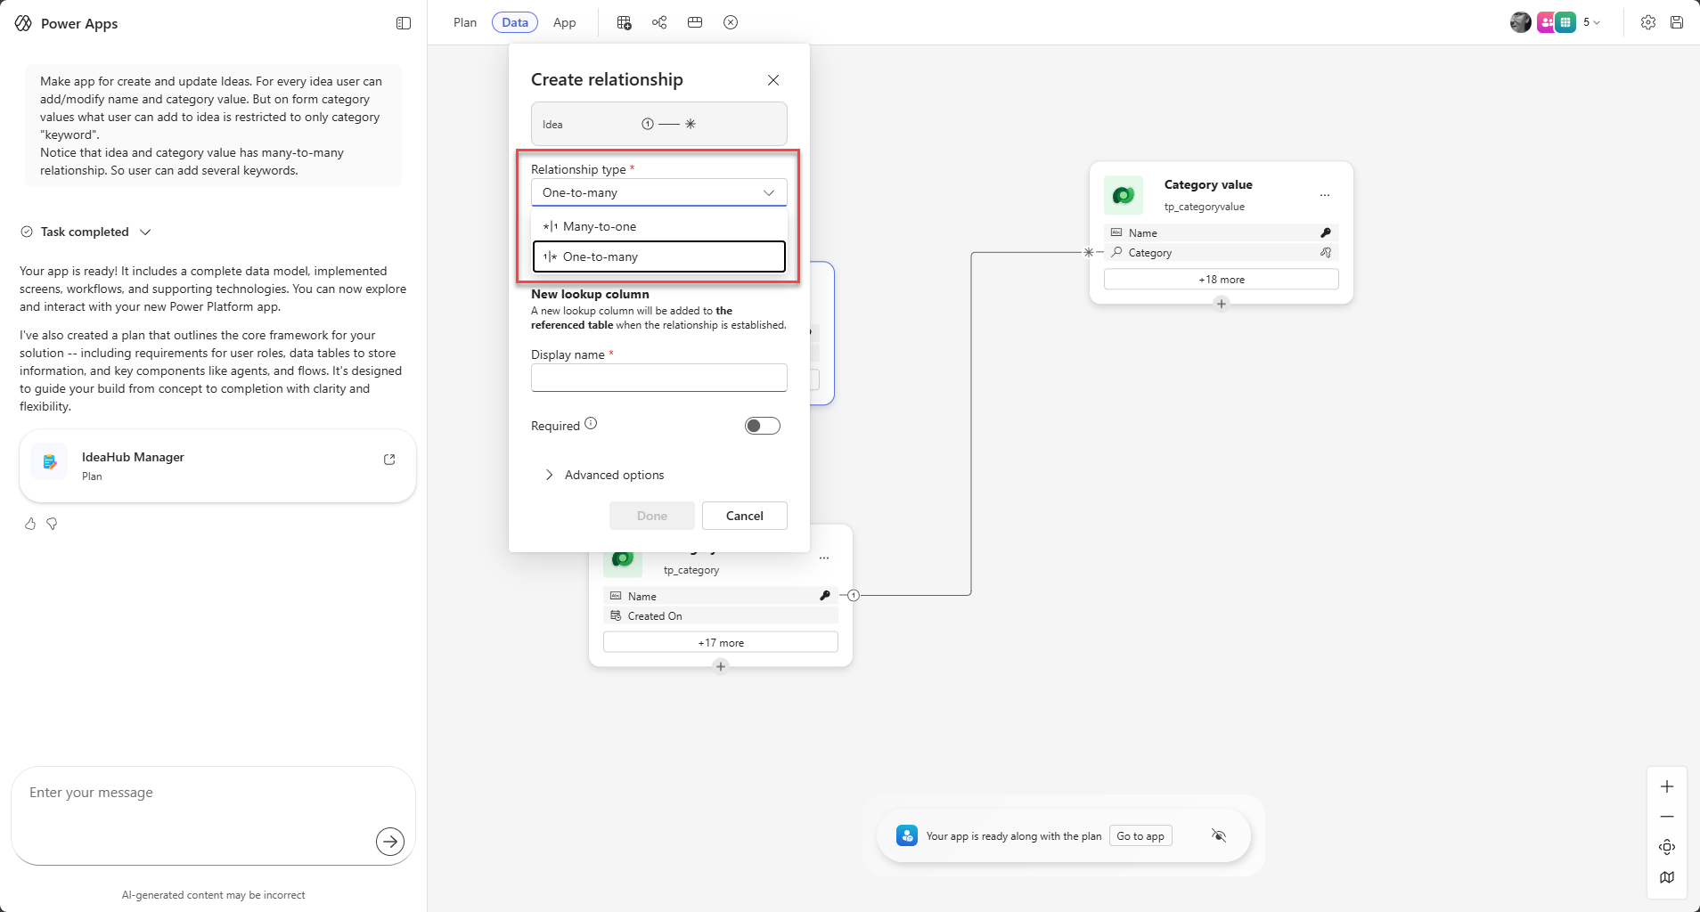Collapse the left chat side panel

coord(404,23)
